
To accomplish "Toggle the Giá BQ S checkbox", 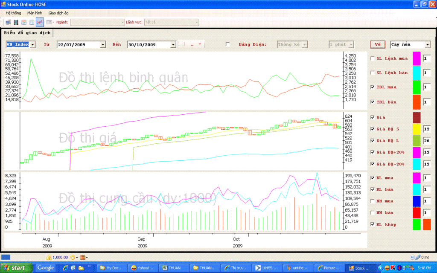I will (x=372, y=129).
